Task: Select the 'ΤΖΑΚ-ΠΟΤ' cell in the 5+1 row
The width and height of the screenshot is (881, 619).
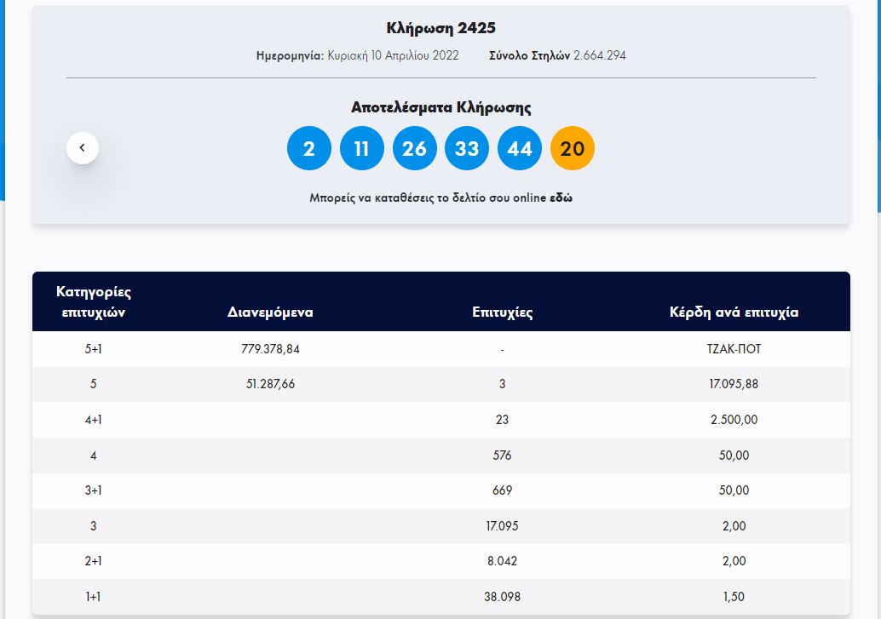Action: pyautogui.click(x=734, y=348)
